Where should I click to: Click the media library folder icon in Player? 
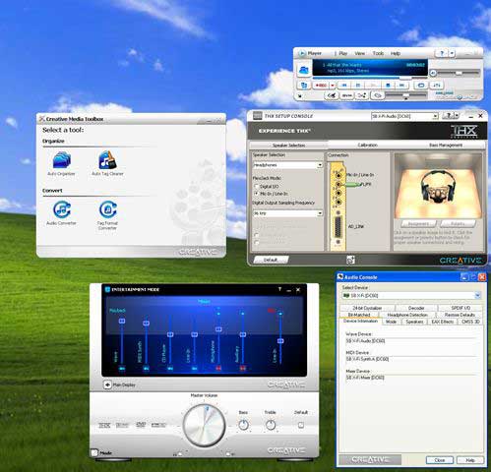(x=304, y=70)
